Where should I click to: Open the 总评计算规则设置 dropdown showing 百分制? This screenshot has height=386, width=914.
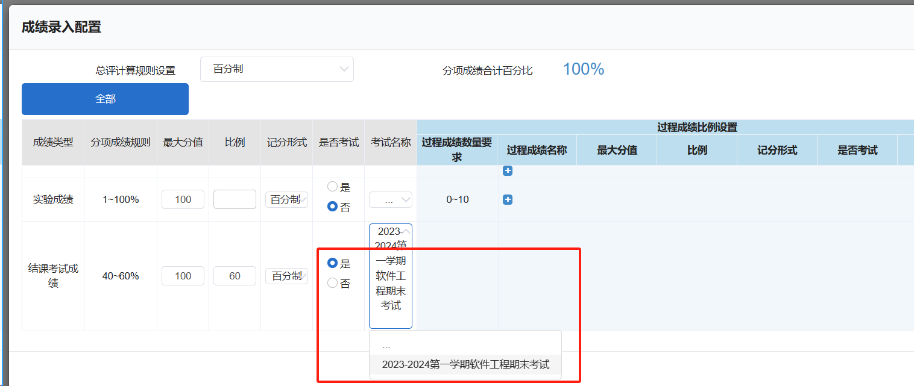(x=277, y=69)
